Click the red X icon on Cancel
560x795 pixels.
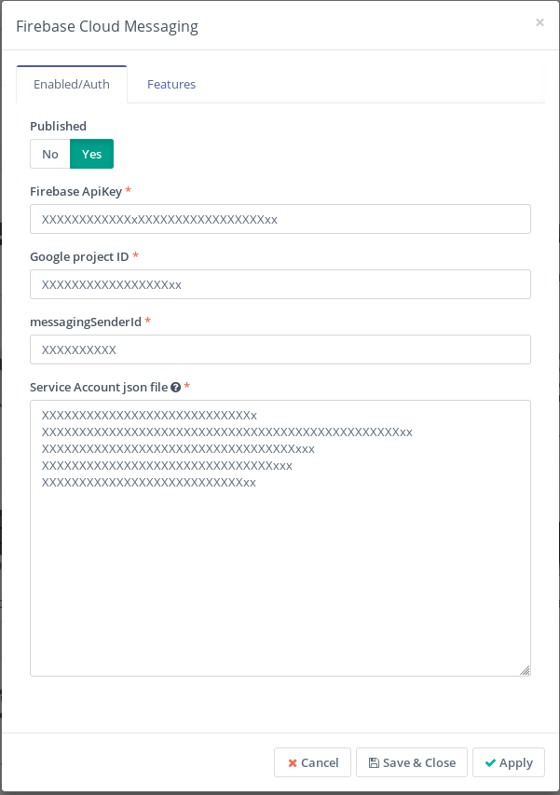[x=293, y=763]
